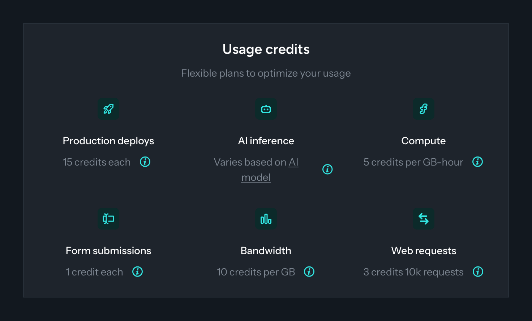Click info icon beside 1 credit each
Screen dimensions: 532x321
(137, 272)
